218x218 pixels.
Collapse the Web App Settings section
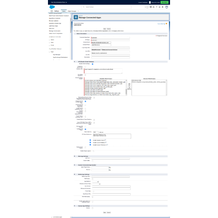click(74, 156)
